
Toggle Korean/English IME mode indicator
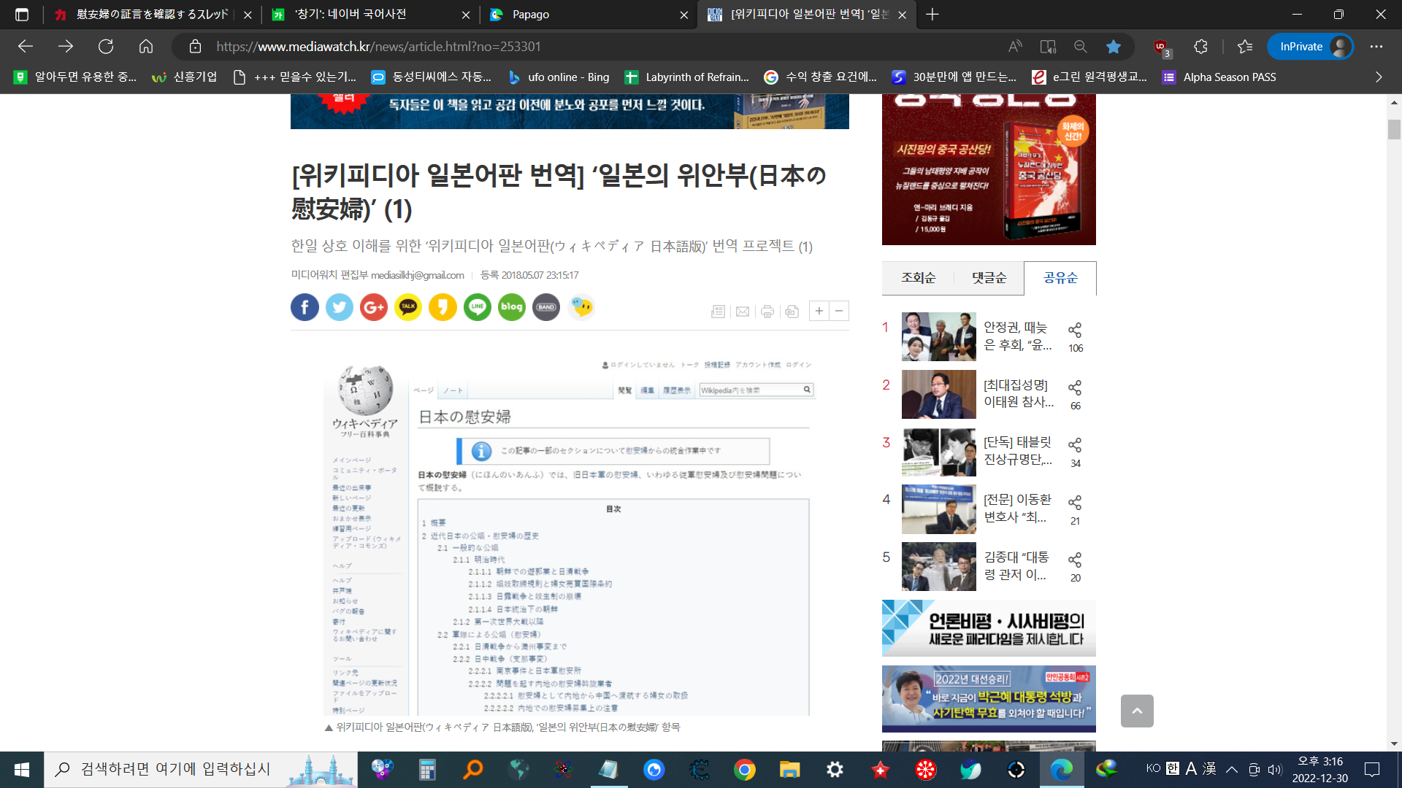point(1172,768)
